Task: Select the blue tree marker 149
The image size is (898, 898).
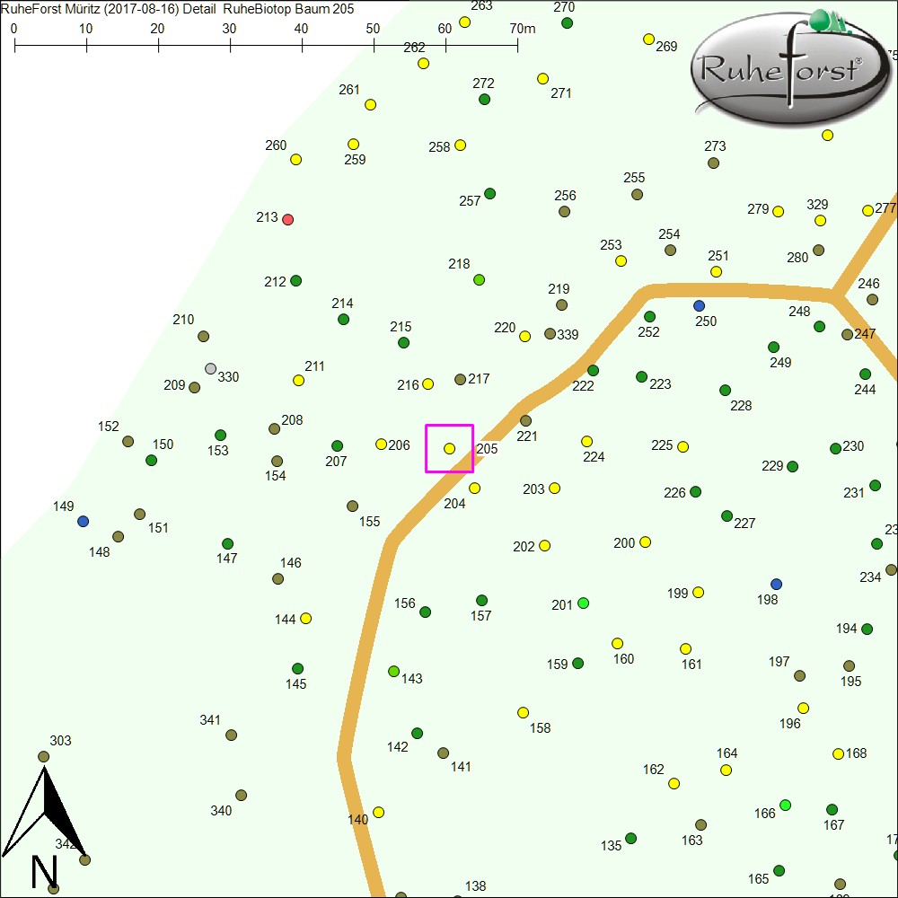Action: [x=84, y=521]
